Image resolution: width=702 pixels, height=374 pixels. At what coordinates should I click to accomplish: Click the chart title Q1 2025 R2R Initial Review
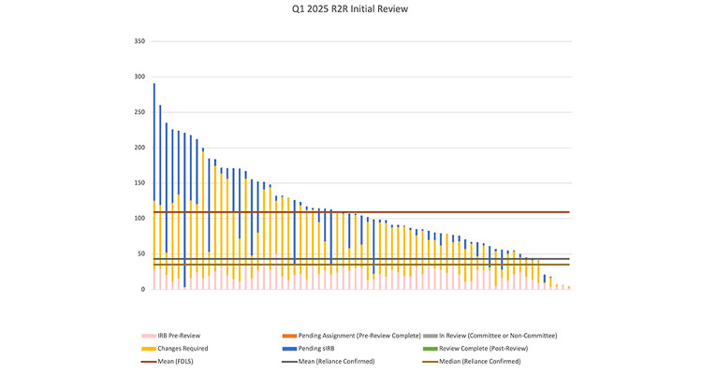point(350,9)
